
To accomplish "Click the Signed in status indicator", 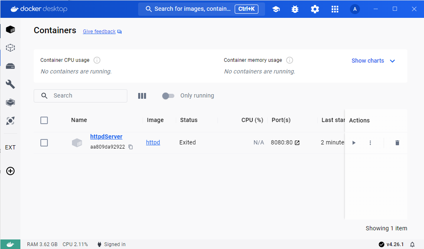I will pos(112,244).
